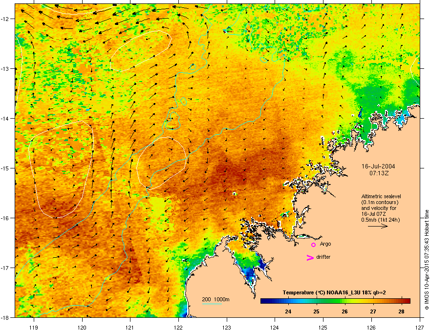Click the latitude axis label -15
430x332 pixels.
point(5,168)
